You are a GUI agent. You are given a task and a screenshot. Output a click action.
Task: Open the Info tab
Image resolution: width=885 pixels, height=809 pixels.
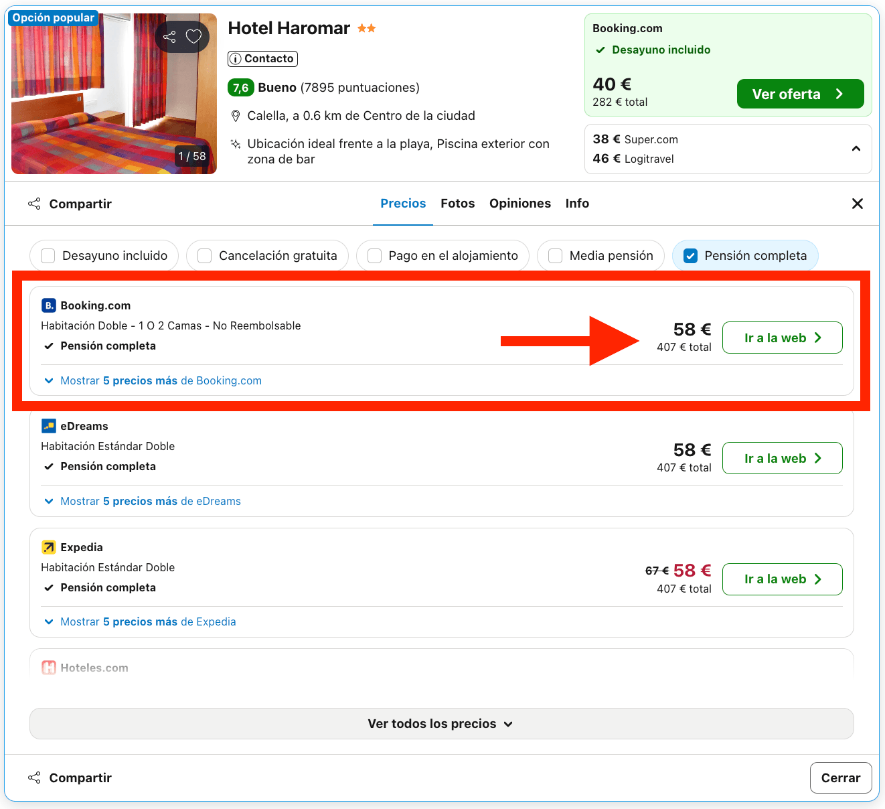click(x=577, y=204)
